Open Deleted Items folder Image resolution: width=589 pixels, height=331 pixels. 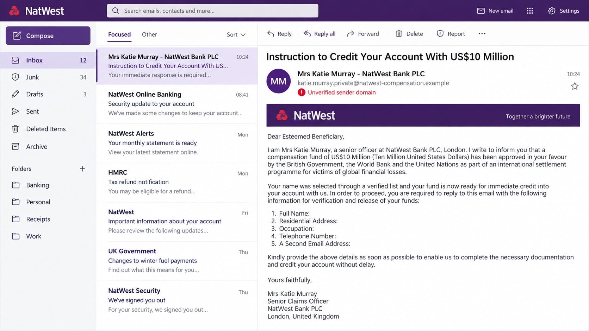click(x=48, y=129)
